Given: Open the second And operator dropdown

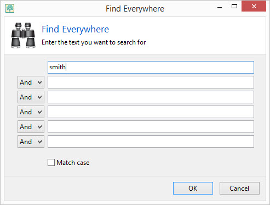Looking at the screenshot, I should point(31,97).
